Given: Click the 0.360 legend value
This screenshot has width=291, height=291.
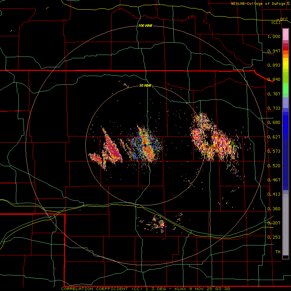Looking at the screenshot, I should click(x=274, y=209).
